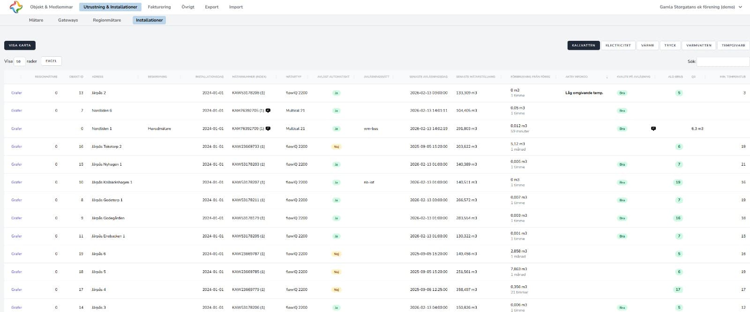The width and height of the screenshot is (750, 312).
Task: Click the Sök search field
Action: [723, 61]
